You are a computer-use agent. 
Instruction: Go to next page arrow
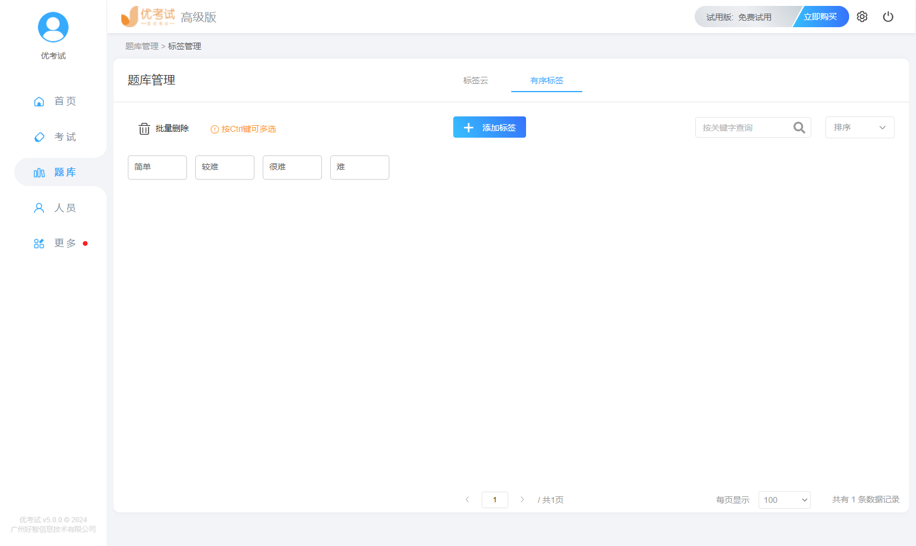pyautogui.click(x=522, y=500)
